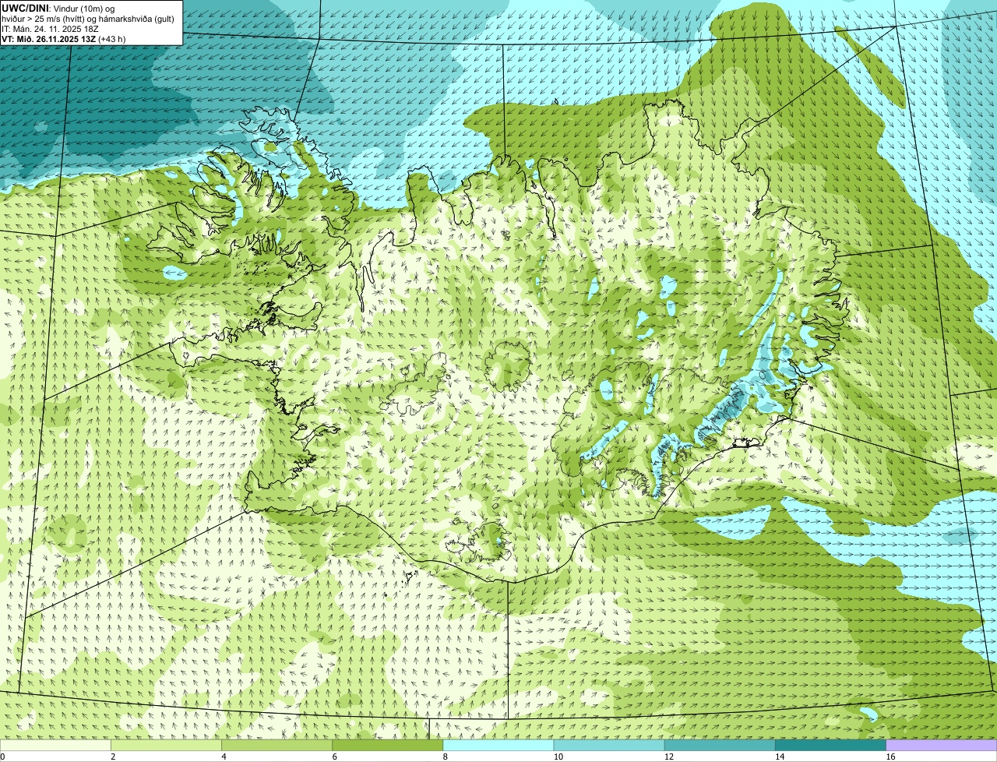Click the legend scale label '4'
Image resolution: width=997 pixels, height=762 pixels.
pos(224,757)
